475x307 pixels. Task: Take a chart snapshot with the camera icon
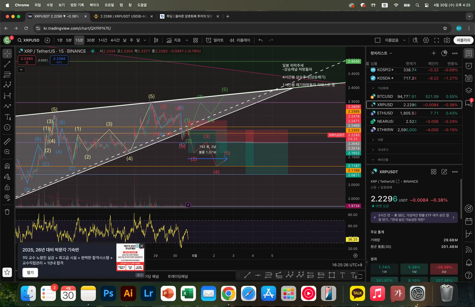(447, 40)
